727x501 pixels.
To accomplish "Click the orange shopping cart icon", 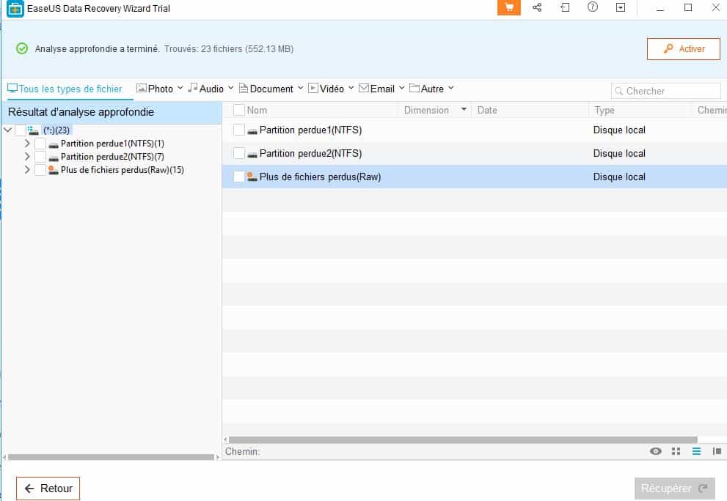I will [x=508, y=7].
